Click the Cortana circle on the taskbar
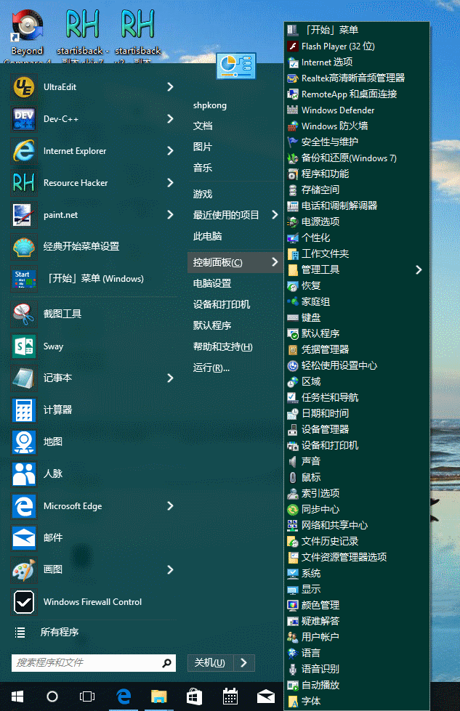 coord(52,696)
